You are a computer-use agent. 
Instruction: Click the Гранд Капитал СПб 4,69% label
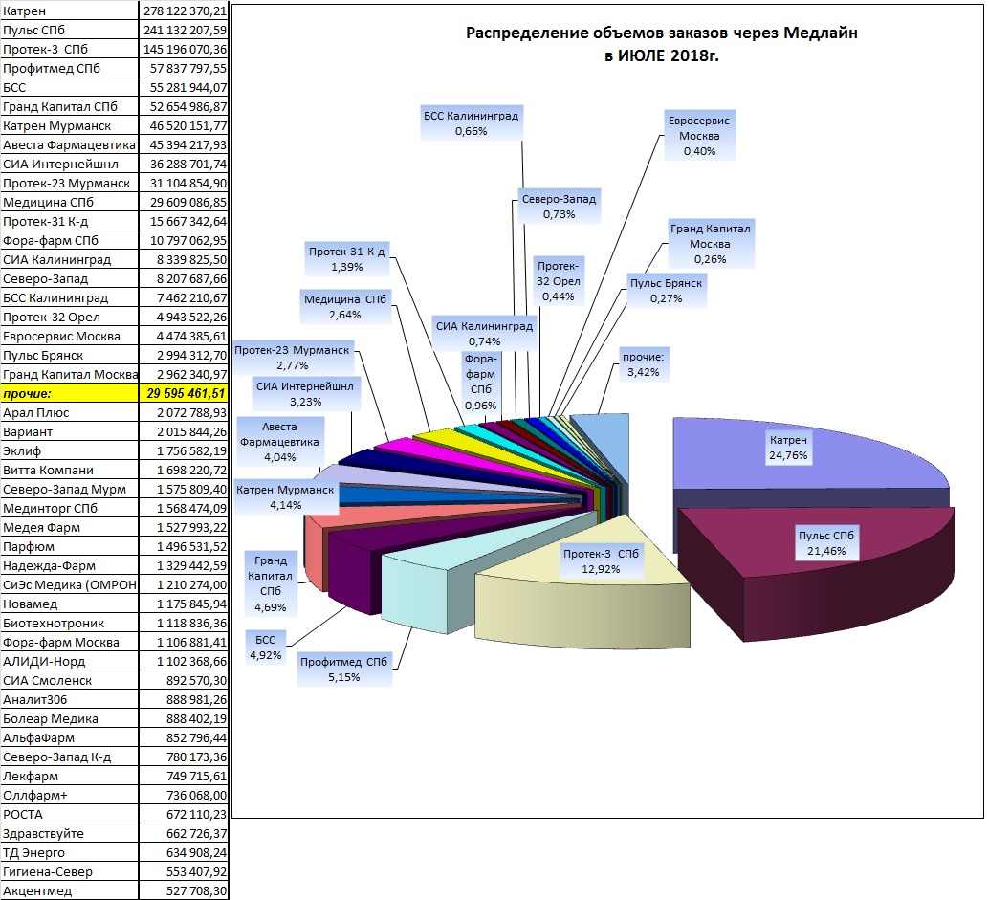pos(270,584)
